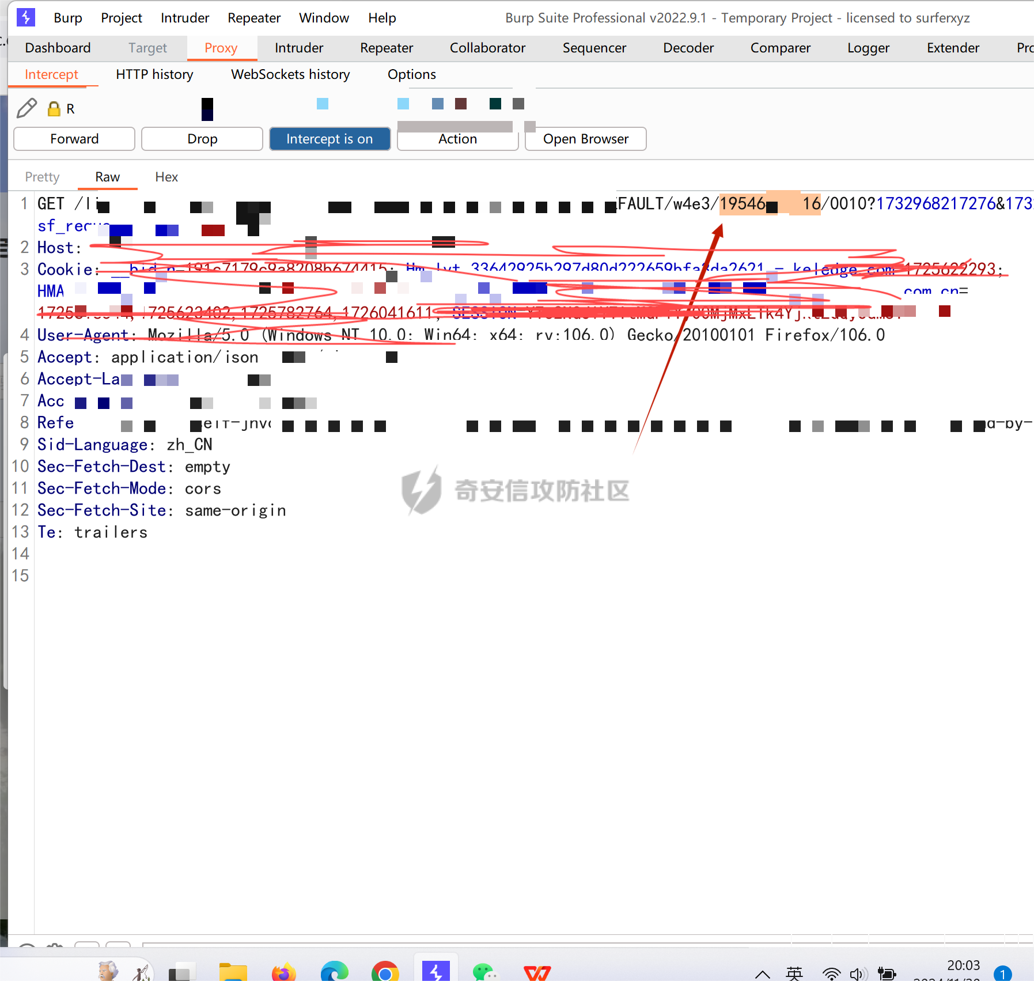Viewport: 1034px width, 981px height.
Task: Click the 'Accept: application/json' header
Action: (x=147, y=357)
